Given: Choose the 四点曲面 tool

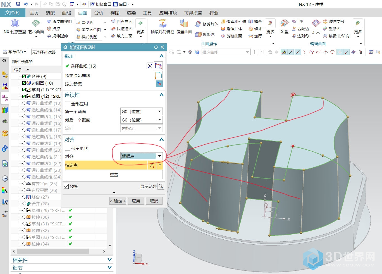Looking at the screenshot, I should pos(122,22).
